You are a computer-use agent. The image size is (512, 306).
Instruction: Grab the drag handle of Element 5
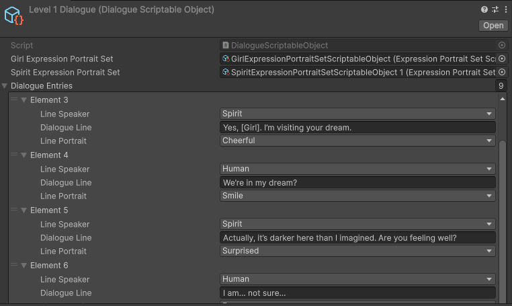13,211
